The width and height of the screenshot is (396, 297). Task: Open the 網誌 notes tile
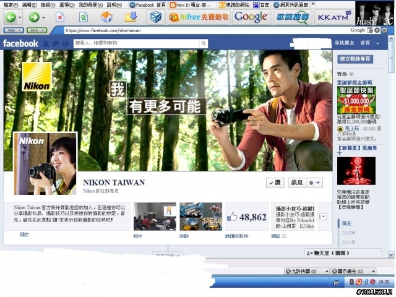click(293, 217)
